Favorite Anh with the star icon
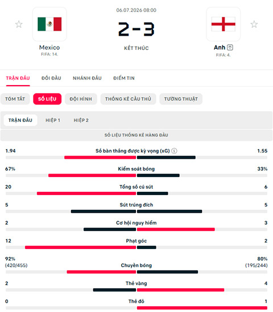 point(254,24)
